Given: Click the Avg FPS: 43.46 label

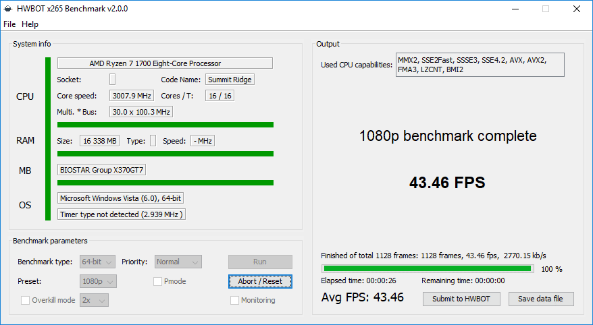Looking at the screenshot, I should pos(363,297).
